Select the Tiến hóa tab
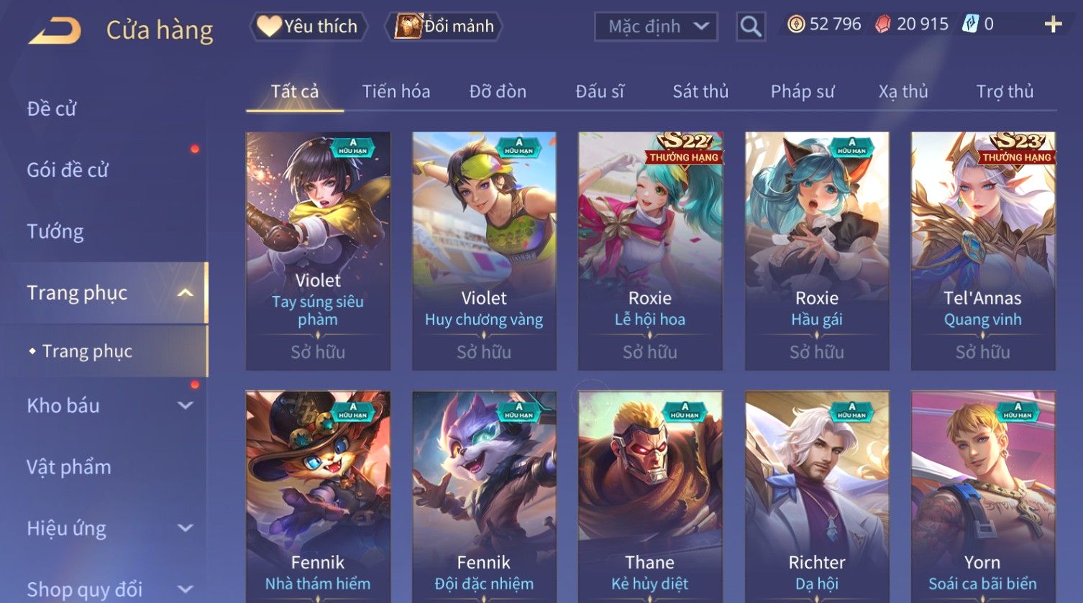 tap(396, 91)
